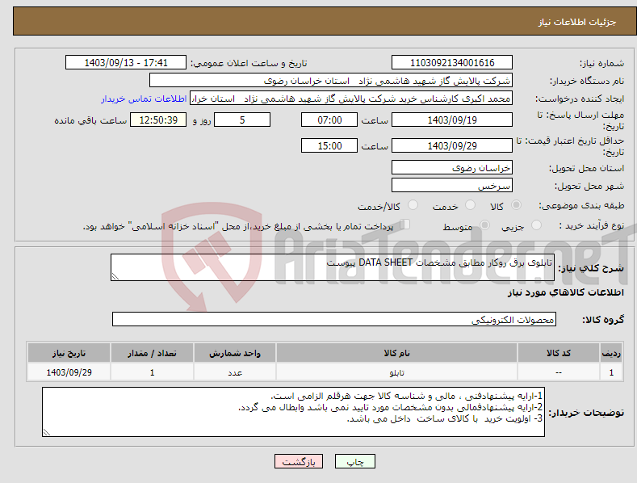Click the delivery province field خراسان رضوی

(x=452, y=167)
